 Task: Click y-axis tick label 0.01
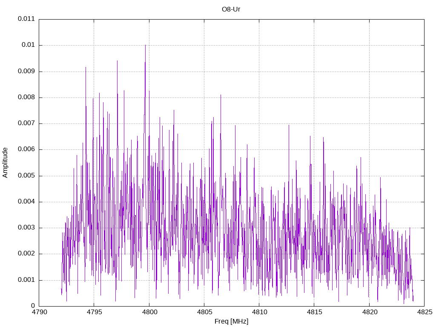click(29, 45)
